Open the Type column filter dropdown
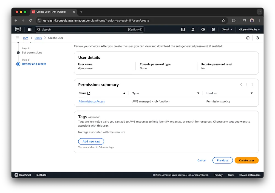Screen dimensions: 275x193 coord(198,93)
